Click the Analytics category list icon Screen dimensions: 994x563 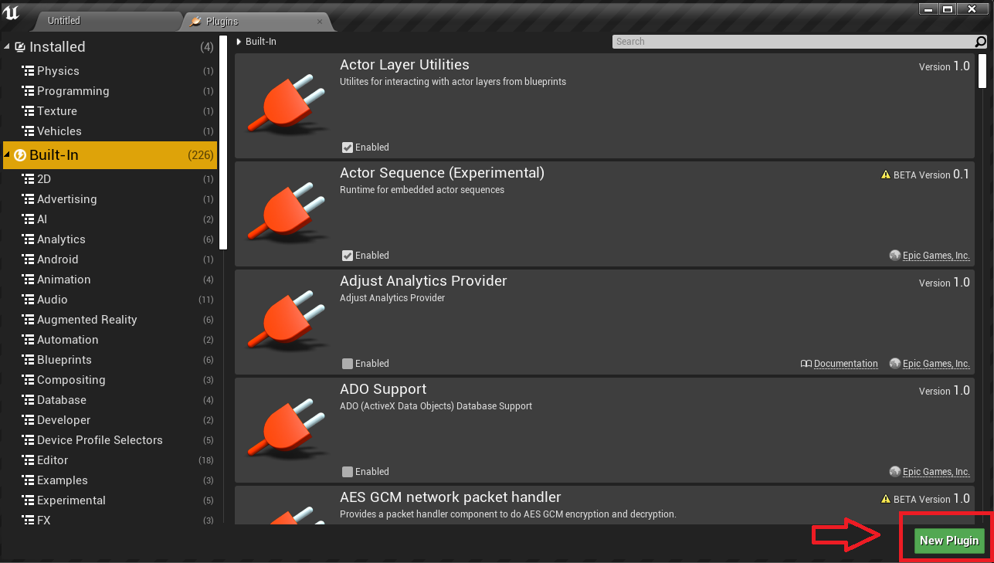tap(28, 239)
